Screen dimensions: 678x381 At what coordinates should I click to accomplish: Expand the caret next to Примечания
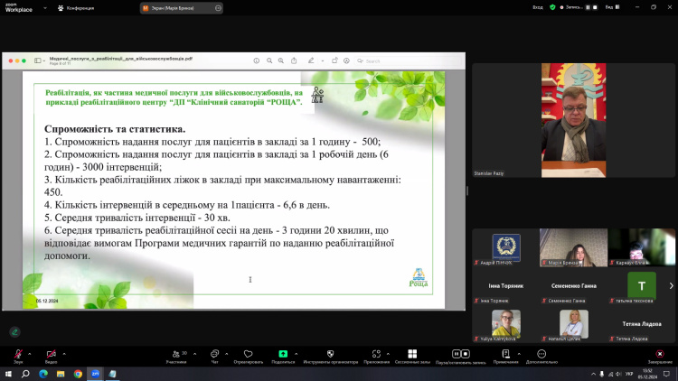[x=519, y=354]
